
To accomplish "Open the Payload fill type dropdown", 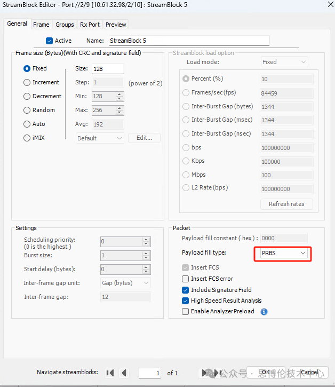I will pyautogui.click(x=284, y=253).
